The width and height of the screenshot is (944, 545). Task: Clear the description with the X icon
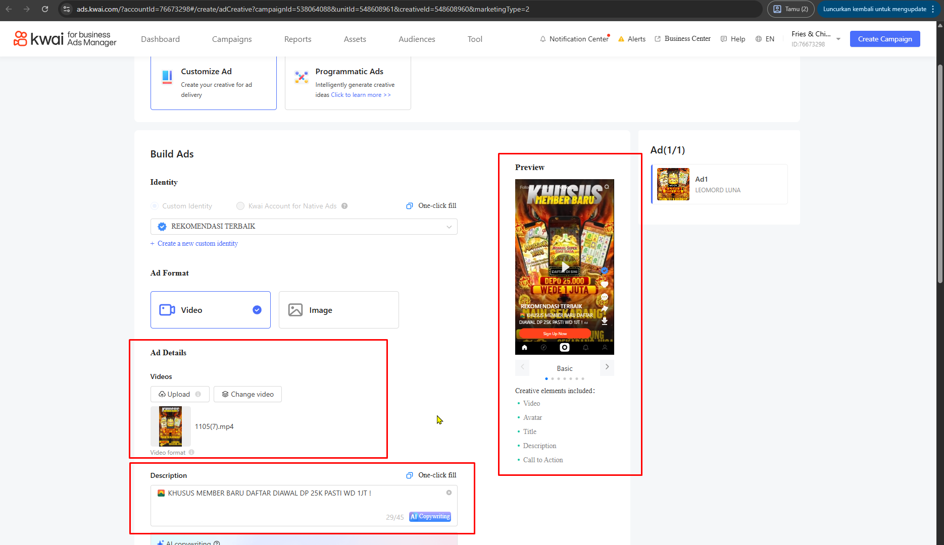click(x=449, y=493)
